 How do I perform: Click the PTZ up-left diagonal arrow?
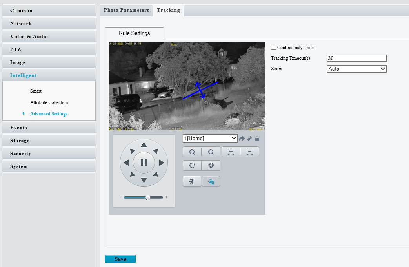click(132, 151)
